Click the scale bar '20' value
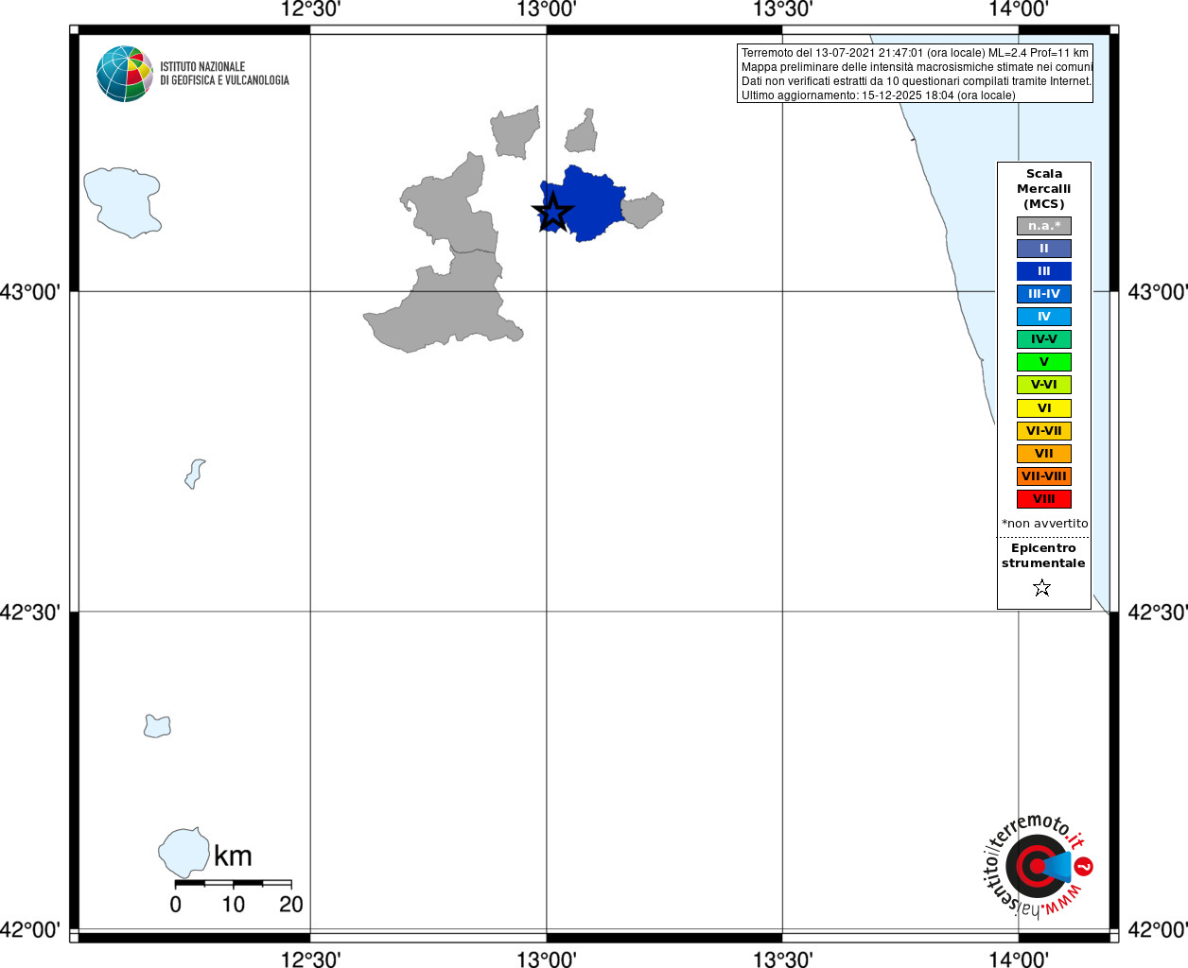This screenshot has width=1188, height=968. 291,905
